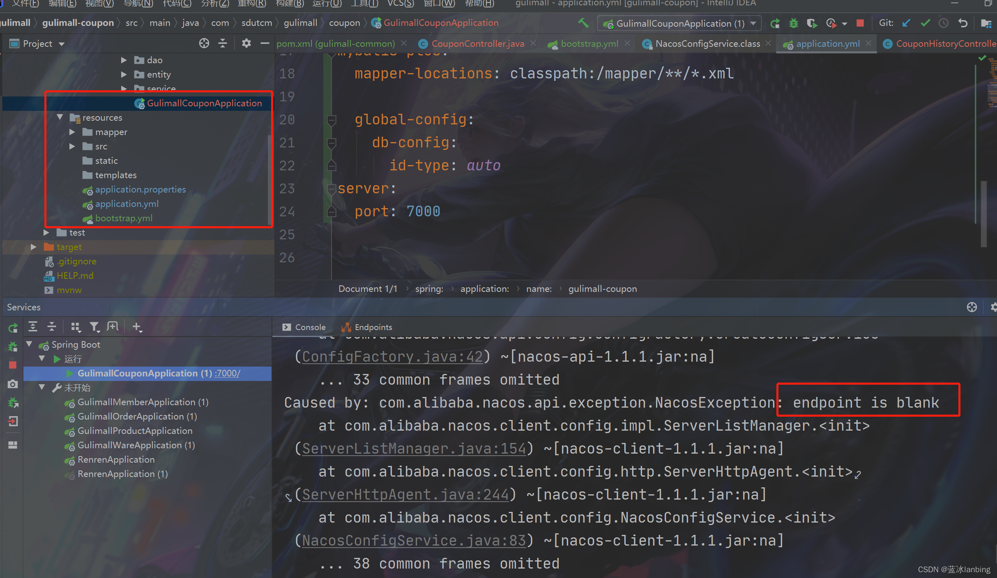Open the ConfigFactory.java:42 stack trace link
The height and width of the screenshot is (578, 997).
392,357
